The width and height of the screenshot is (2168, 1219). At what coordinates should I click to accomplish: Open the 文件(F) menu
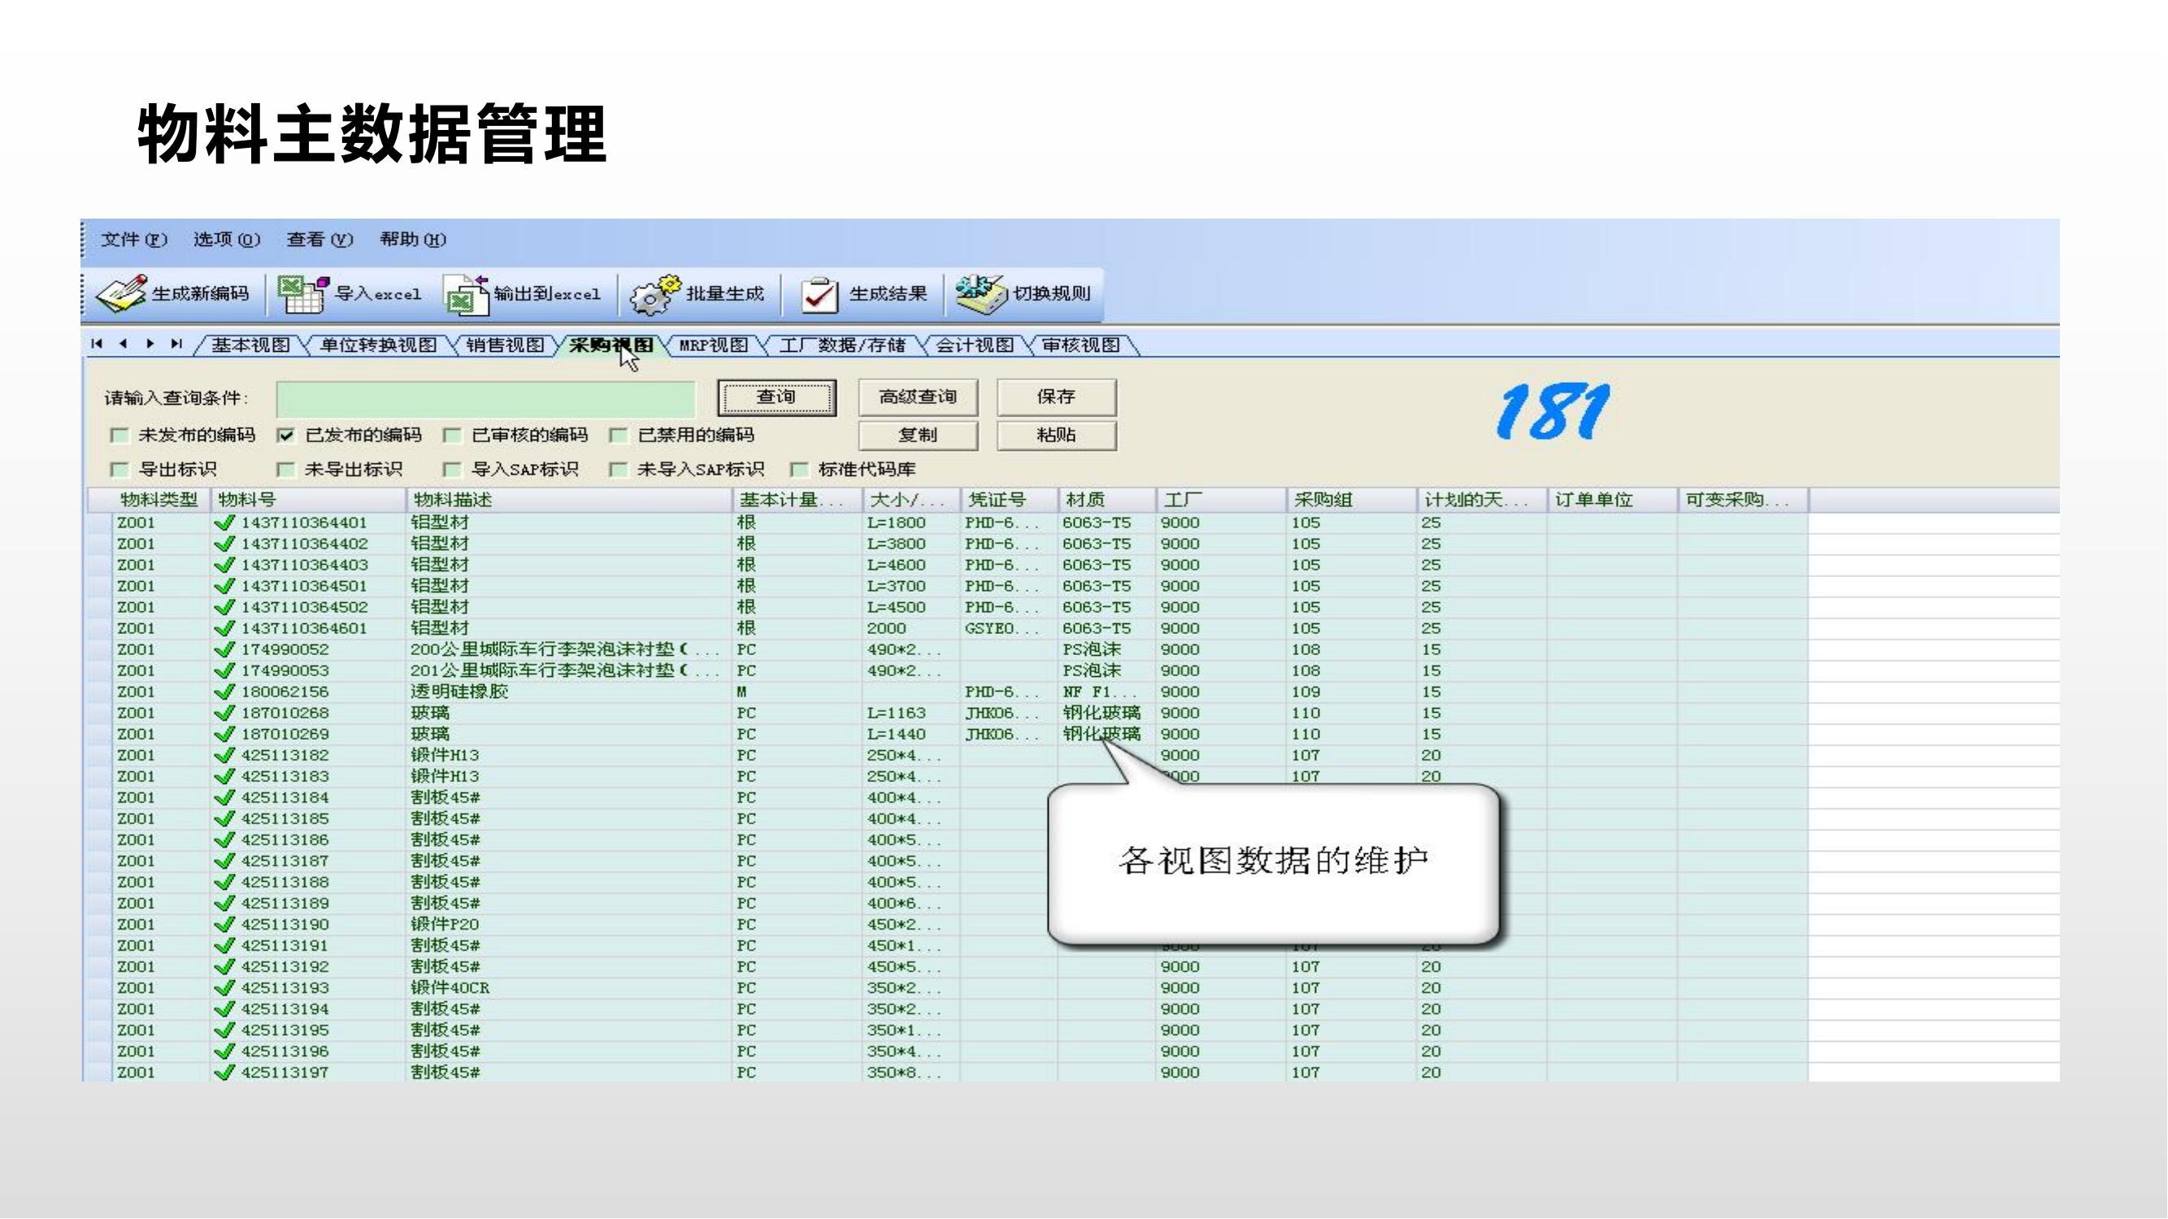pos(134,240)
